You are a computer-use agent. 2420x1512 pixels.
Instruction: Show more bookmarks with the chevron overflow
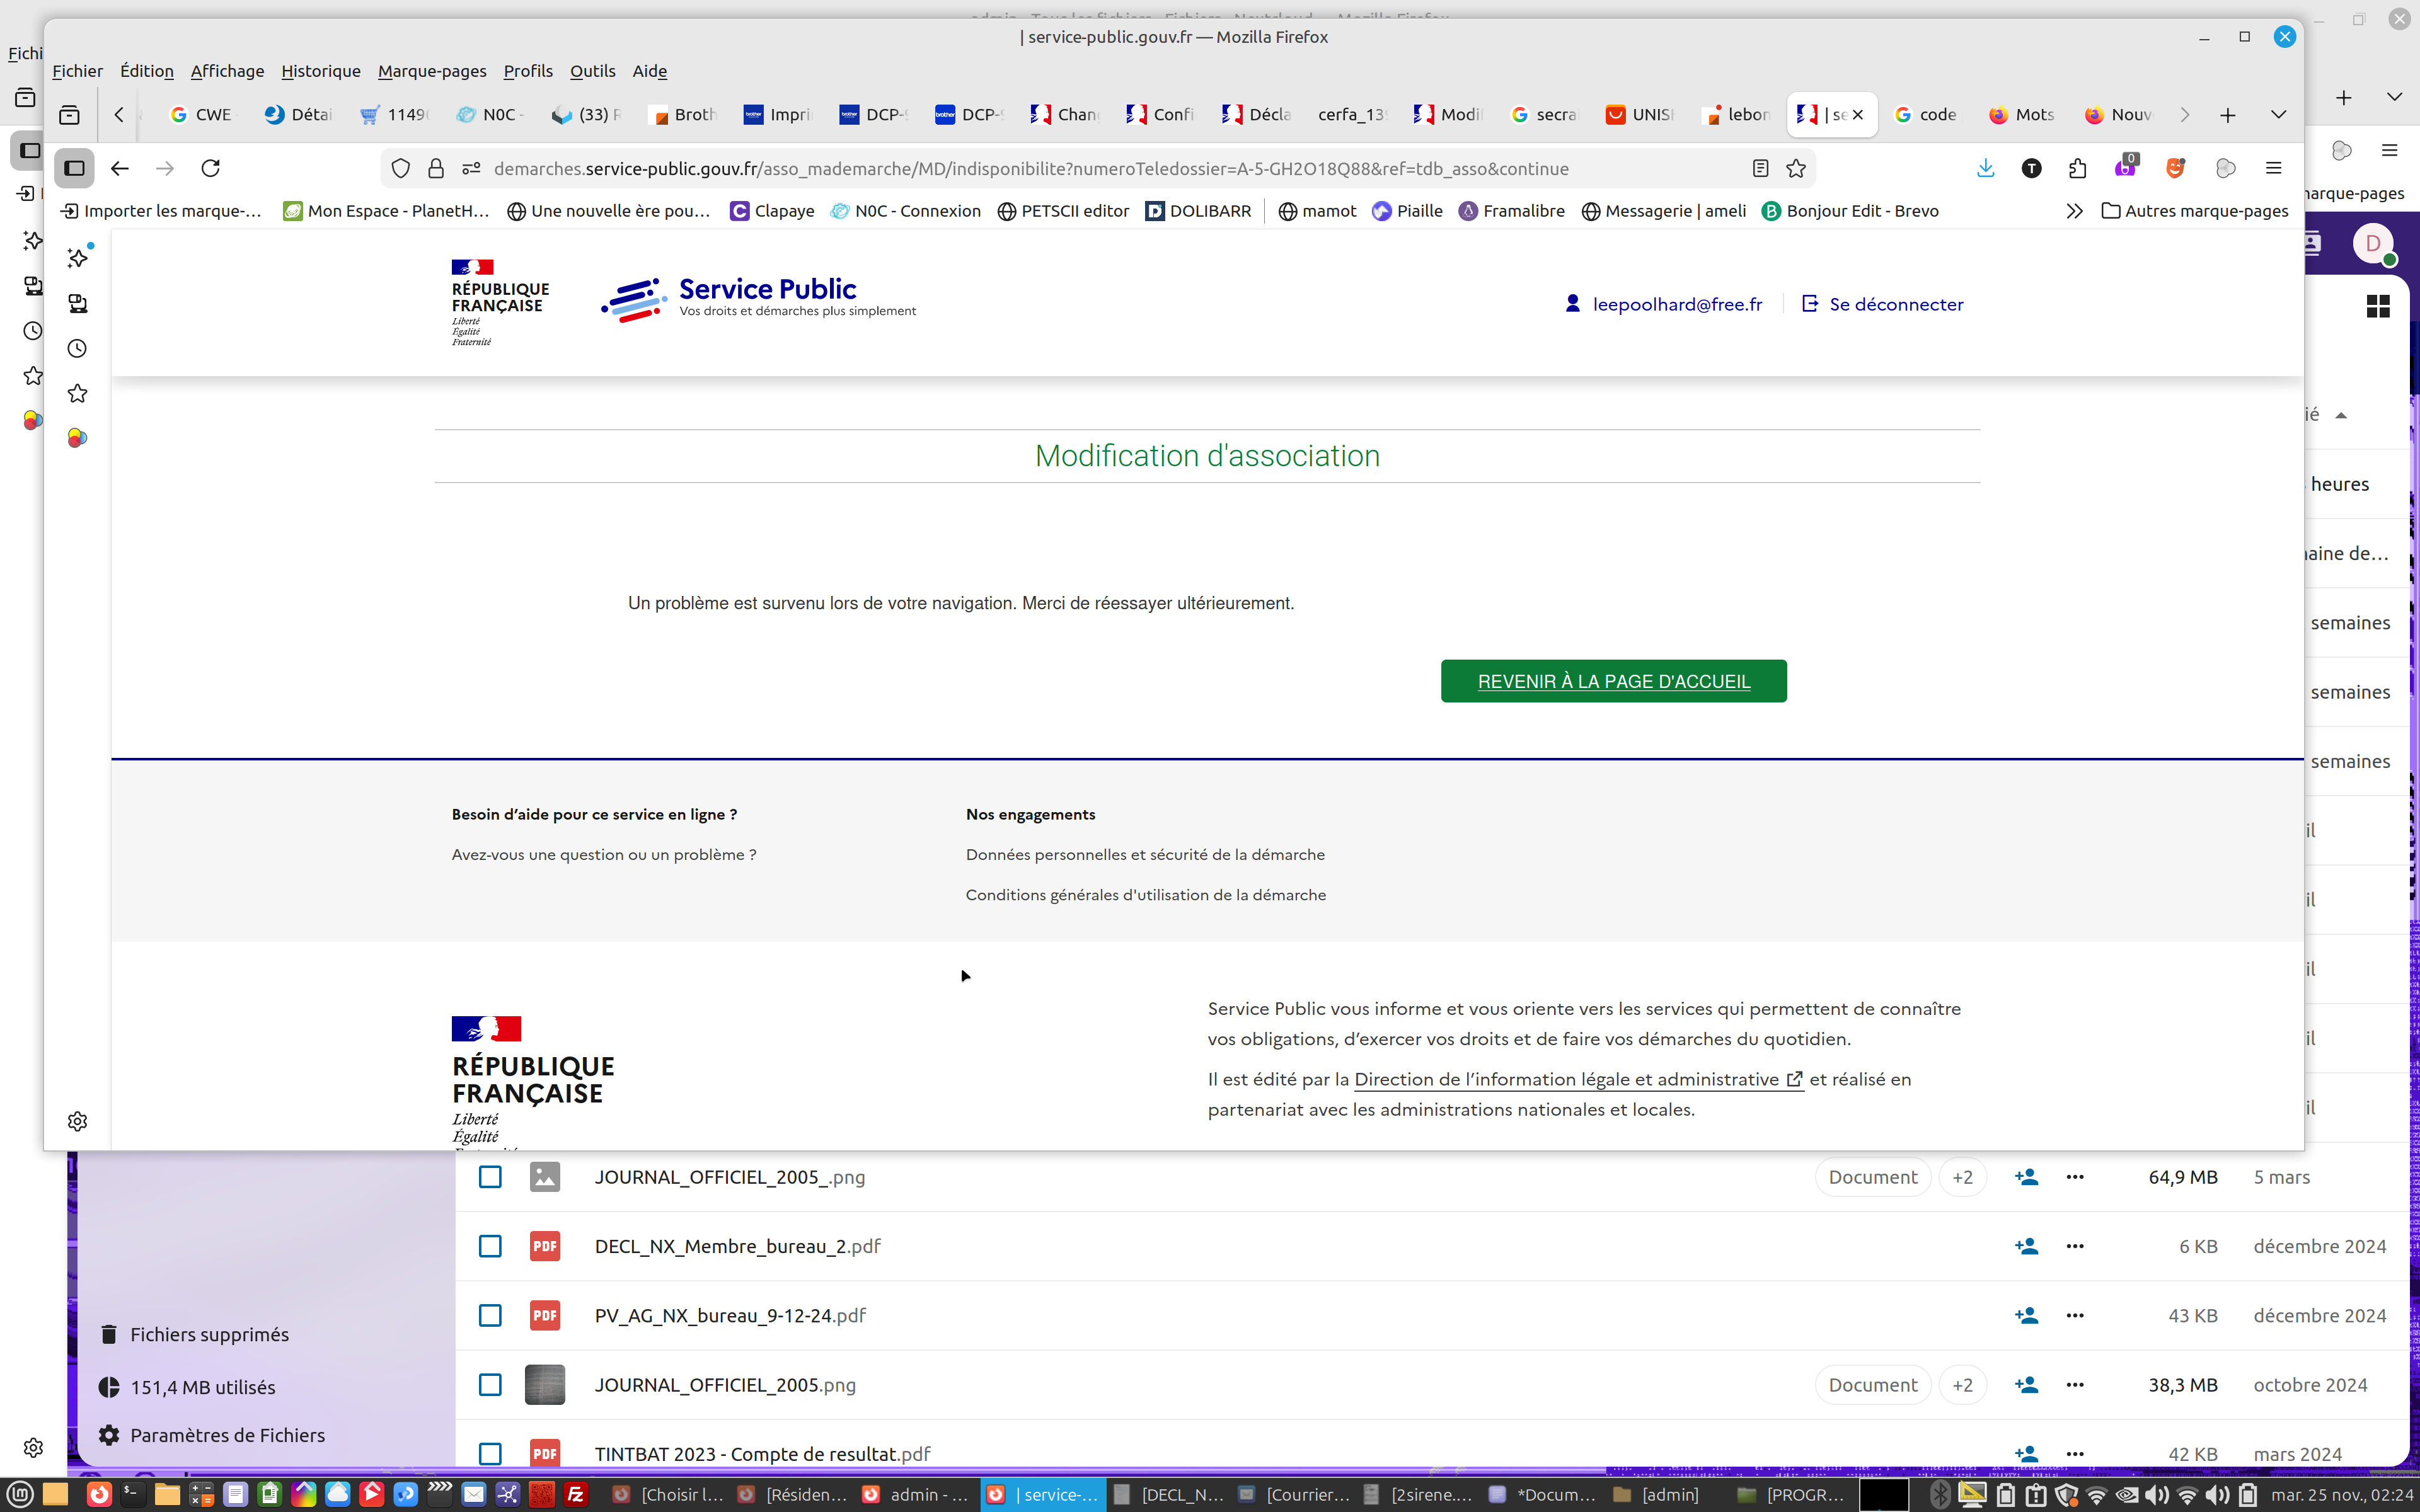pos(2074,211)
